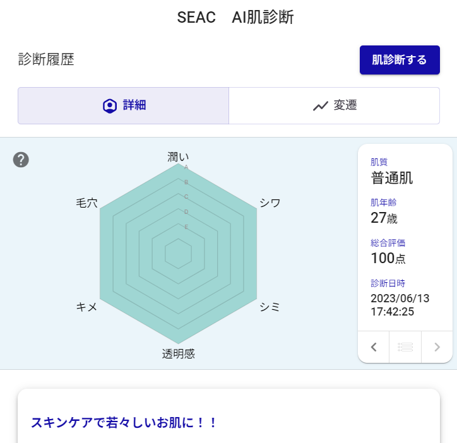Click the help question mark icon

21,160
